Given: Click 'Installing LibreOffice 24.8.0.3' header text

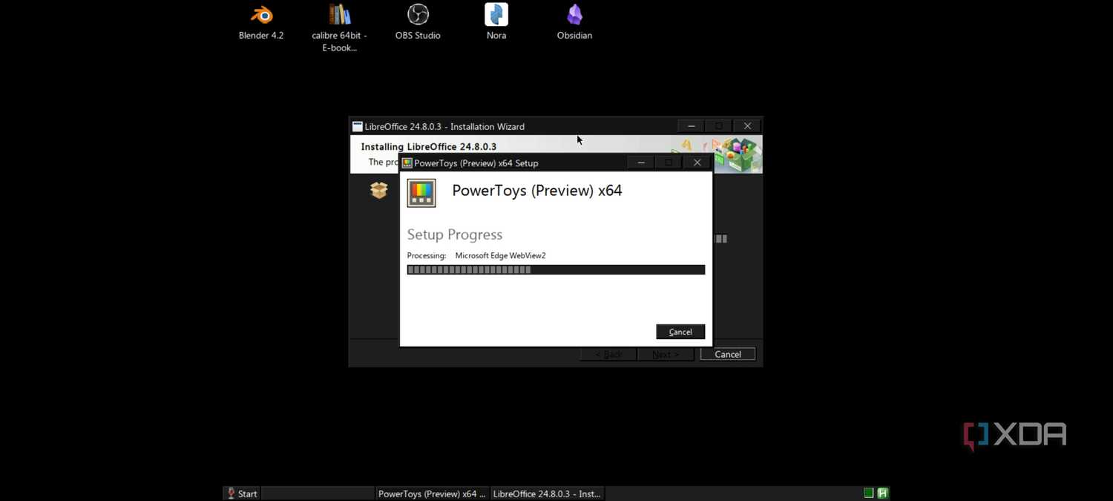Looking at the screenshot, I should coord(429,147).
